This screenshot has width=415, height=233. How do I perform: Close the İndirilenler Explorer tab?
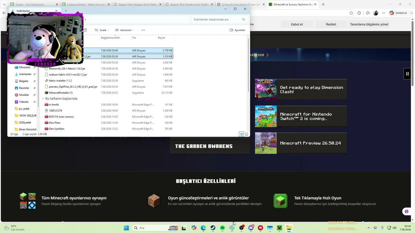[x=56, y=11]
